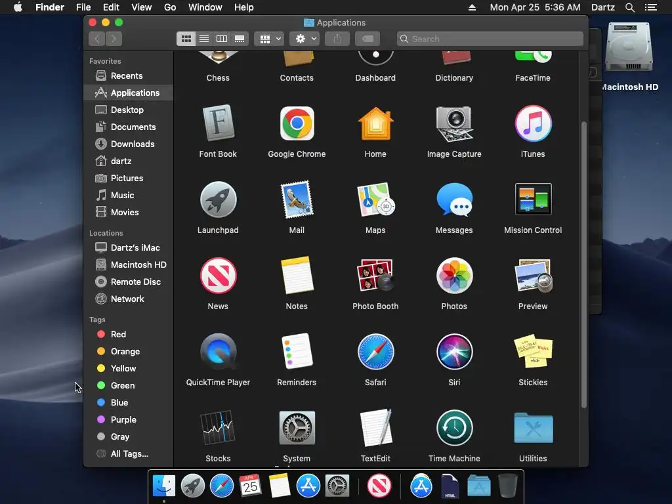The height and width of the screenshot is (504, 672).
Task: Select the Red tag
Action: [128, 334]
